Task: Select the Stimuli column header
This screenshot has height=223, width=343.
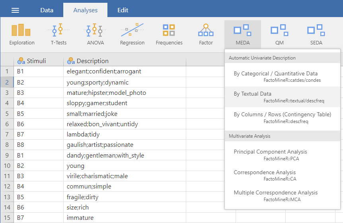Action: pos(39,61)
